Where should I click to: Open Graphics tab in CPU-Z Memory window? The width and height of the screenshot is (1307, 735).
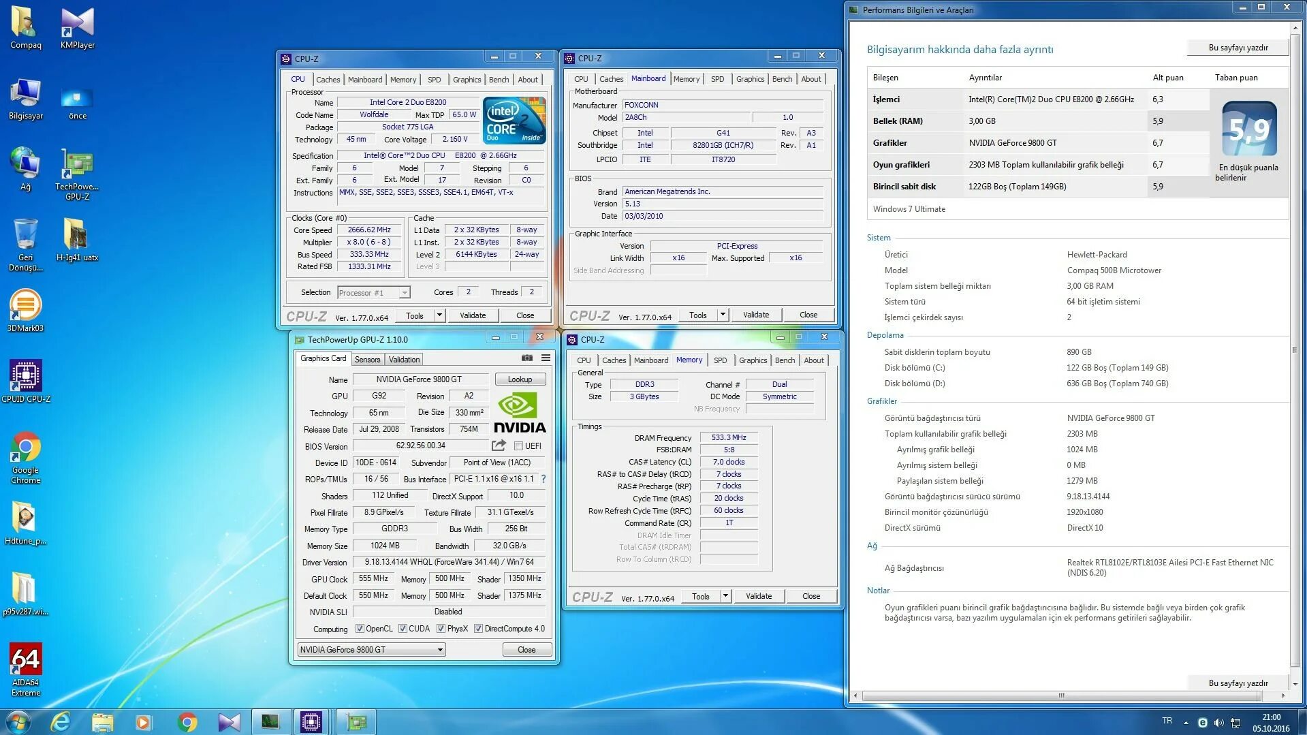[x=753, y=360]
